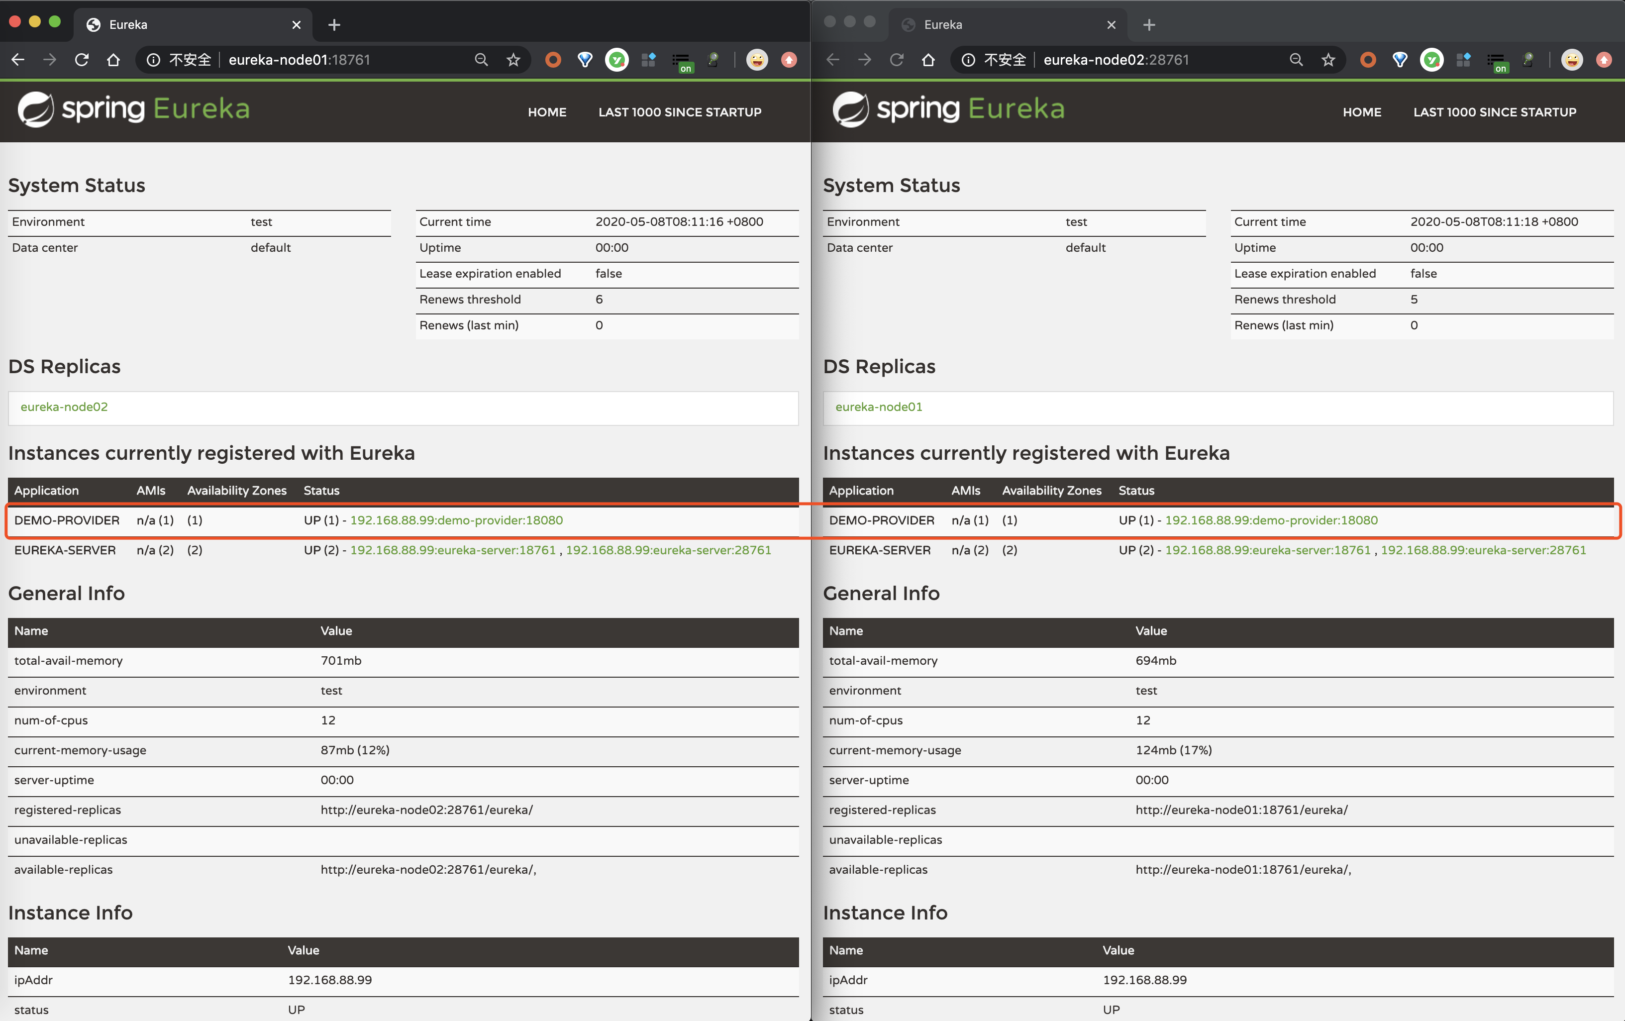Open HOME menu in left Eureka page

(x=547, y=112)
